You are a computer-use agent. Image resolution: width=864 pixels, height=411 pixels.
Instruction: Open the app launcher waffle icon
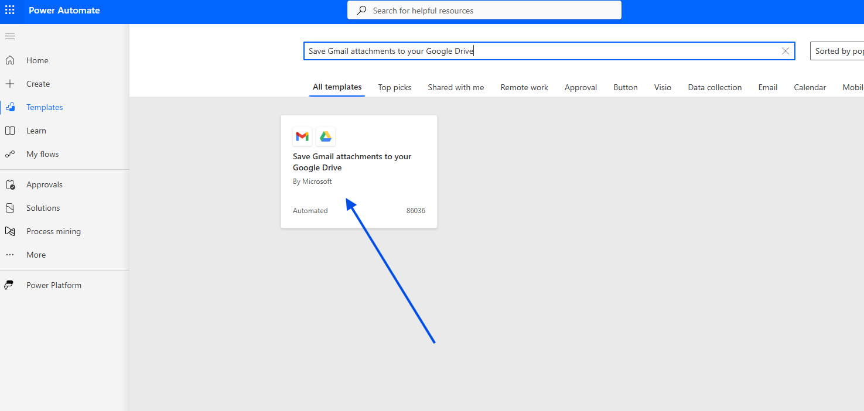pos(10,11)
